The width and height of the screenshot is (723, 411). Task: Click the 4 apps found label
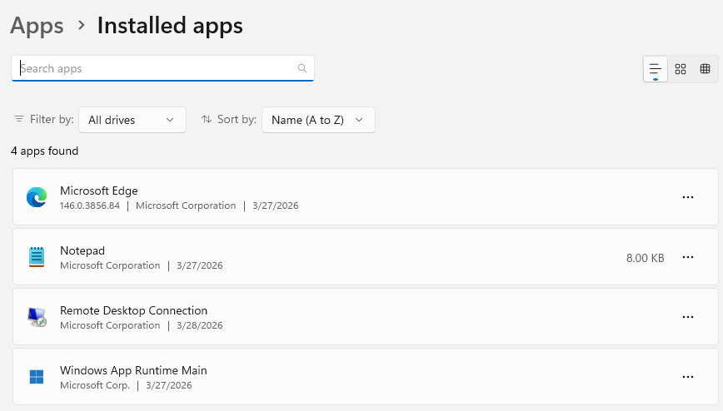tap(45, 151)
